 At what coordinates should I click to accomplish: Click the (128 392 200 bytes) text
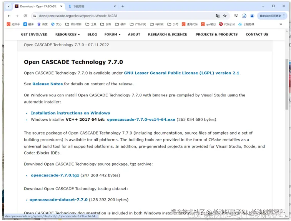pos(108,199)
